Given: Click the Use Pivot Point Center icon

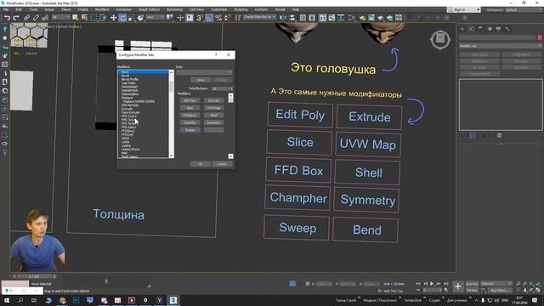Looking at the screenshot, I should pos(170,18).
